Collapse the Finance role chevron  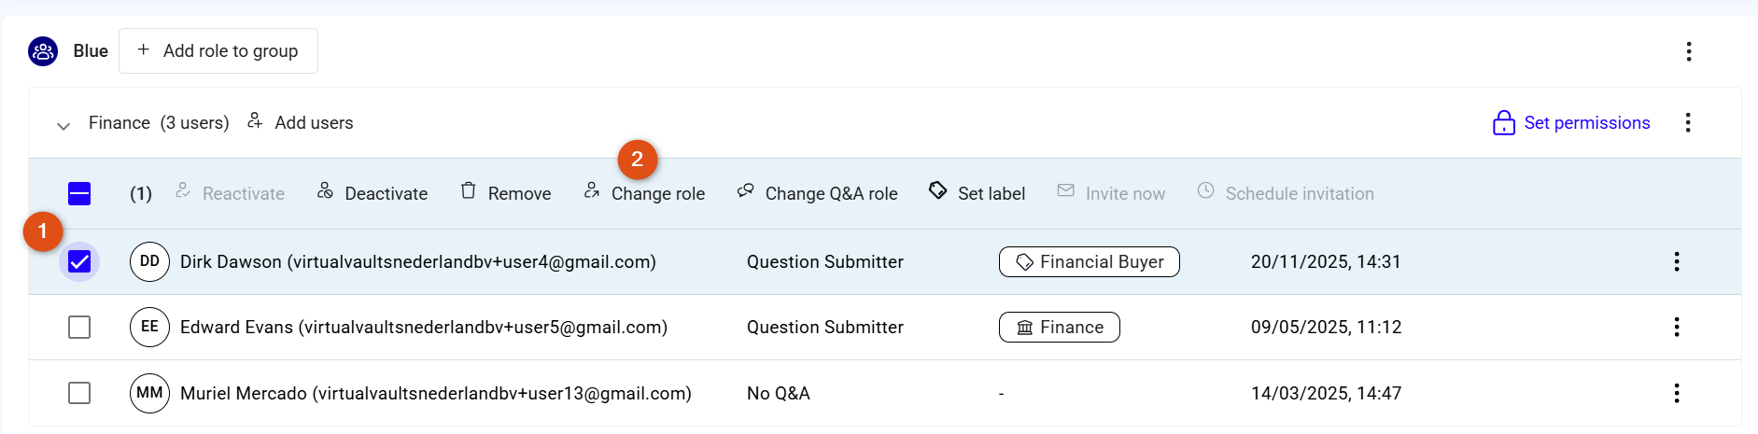coord(63,125)
